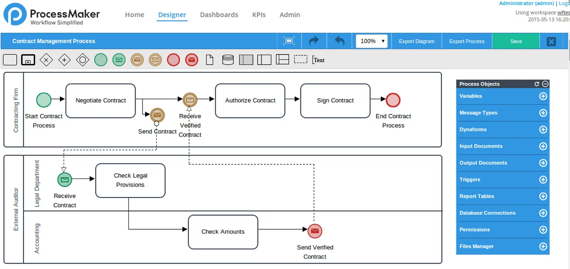The width and height of the screenshot is (570, 269).
Task: Select the Parallel gateway tool
Action: click(x=64, y=60)
